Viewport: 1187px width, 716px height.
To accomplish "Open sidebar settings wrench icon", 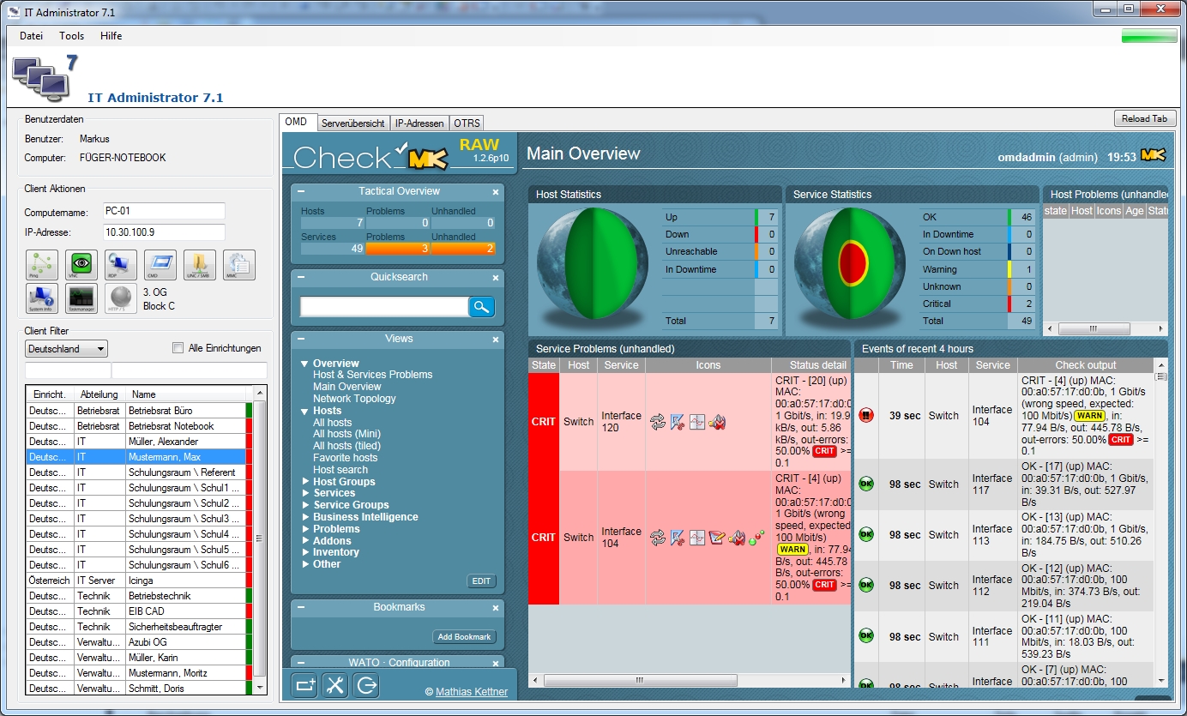I will pyautogui.click(x=335, y=684).
